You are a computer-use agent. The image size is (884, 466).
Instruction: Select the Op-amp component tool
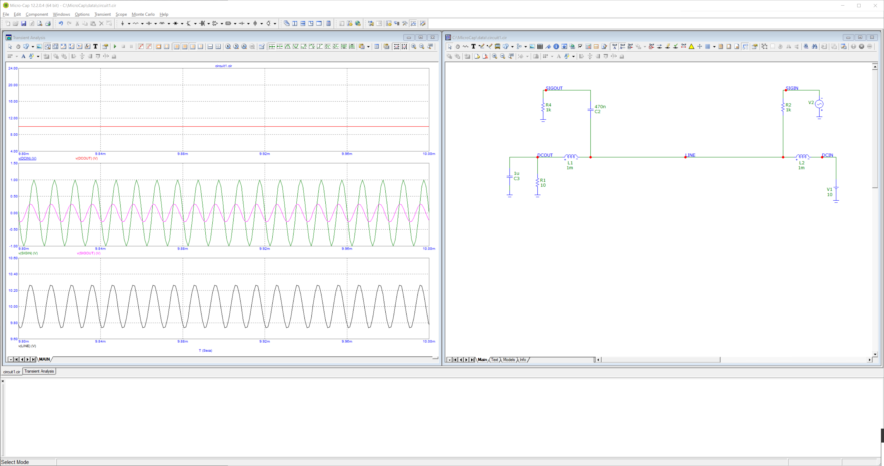(x=215, y=23)
